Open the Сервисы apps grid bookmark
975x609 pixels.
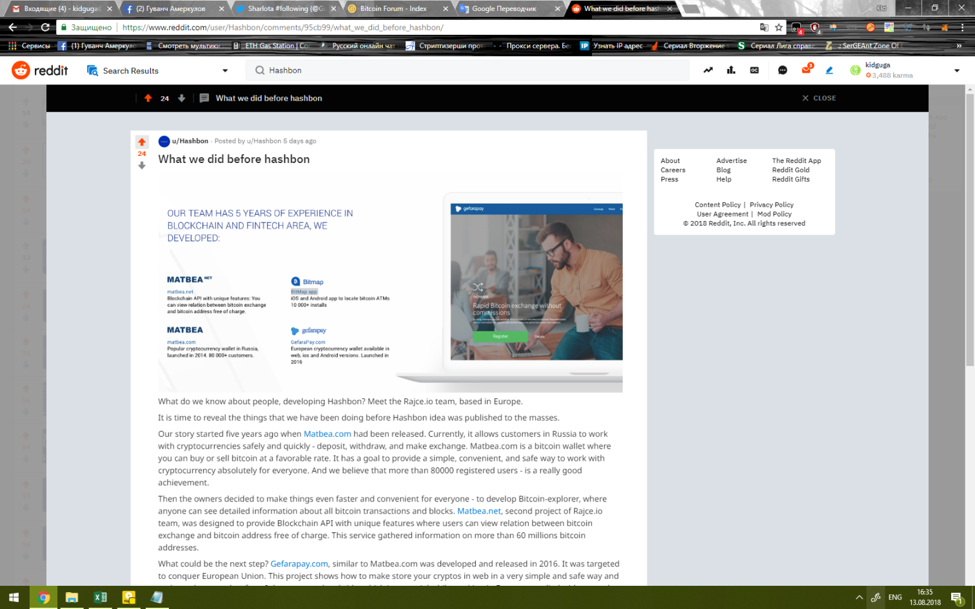29,46
